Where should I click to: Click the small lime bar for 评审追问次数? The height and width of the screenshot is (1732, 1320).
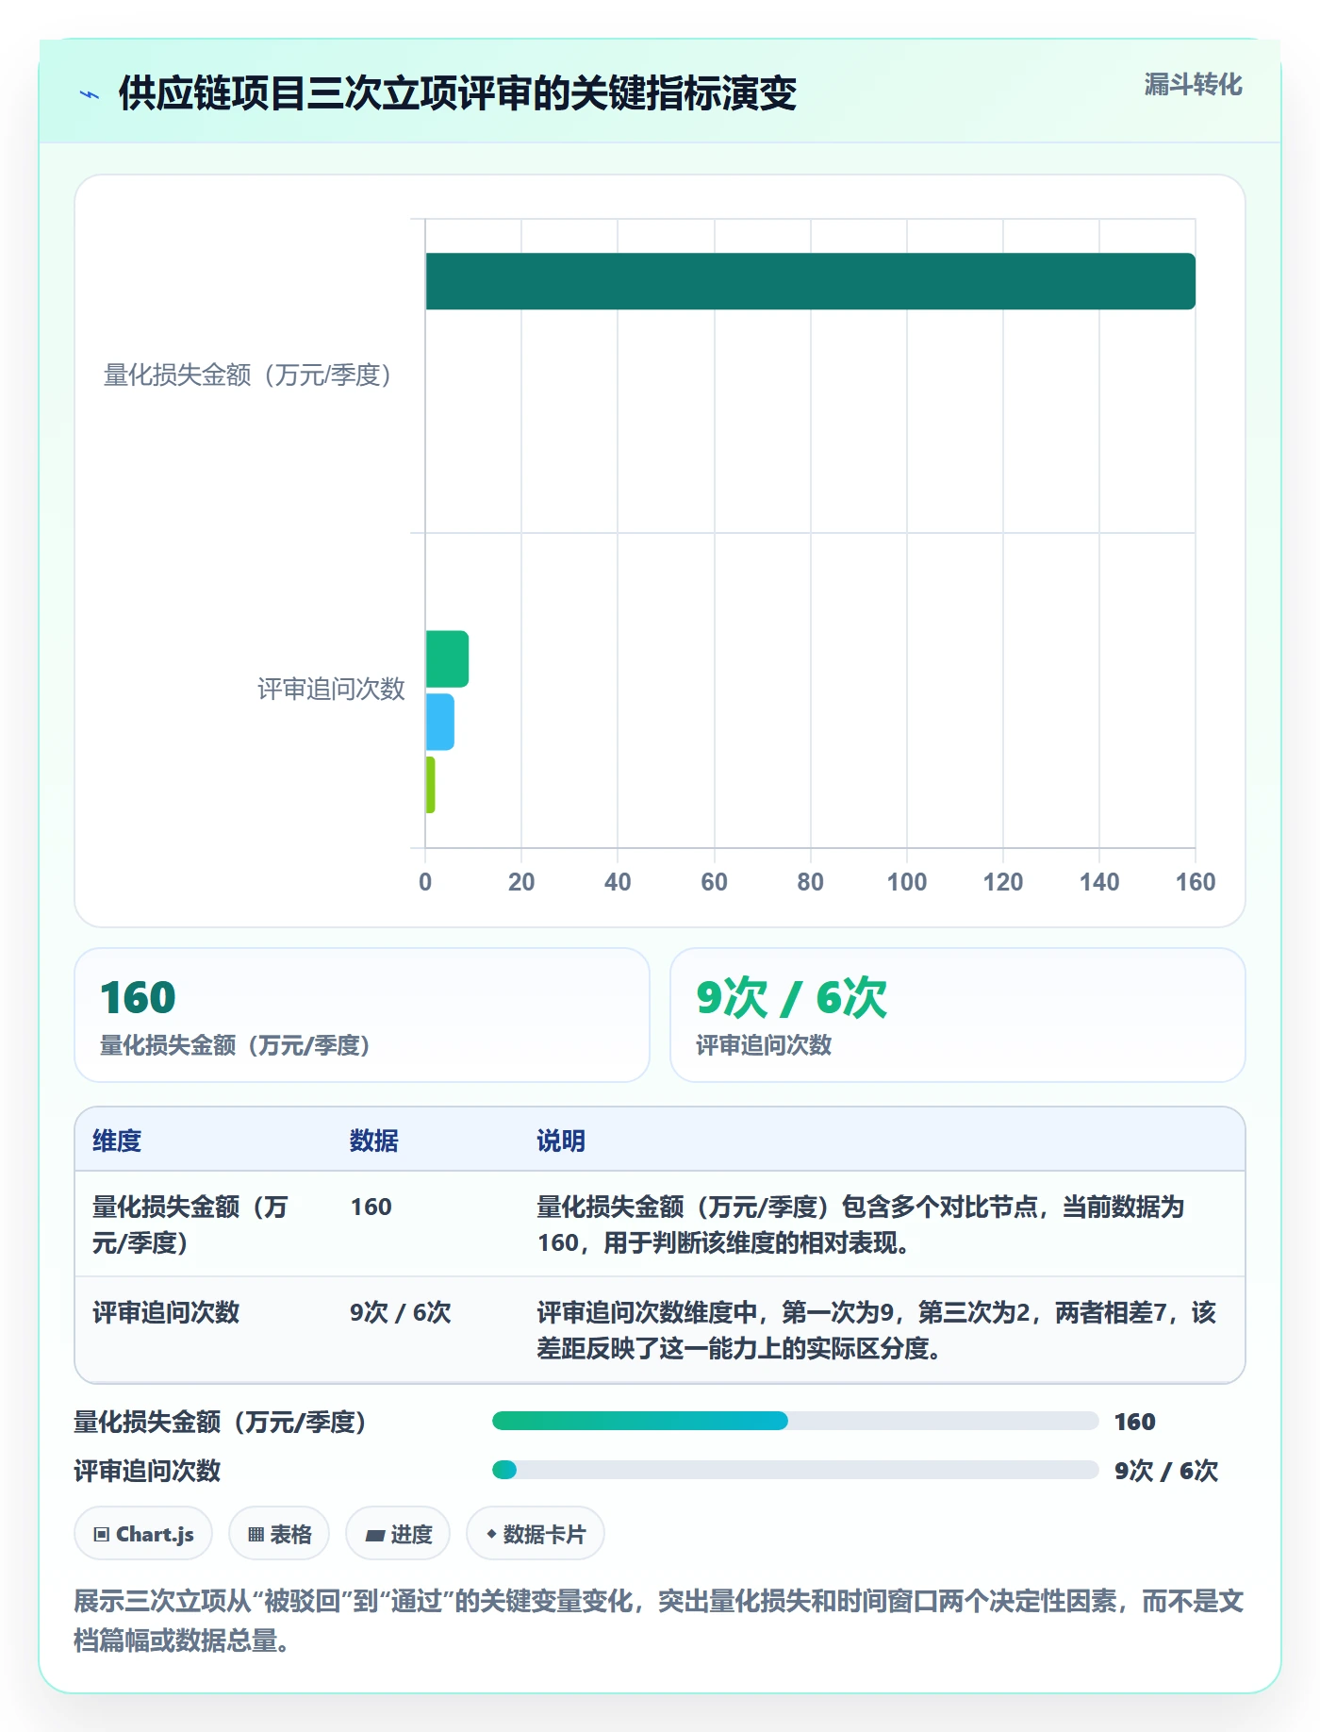pos(430,785)
